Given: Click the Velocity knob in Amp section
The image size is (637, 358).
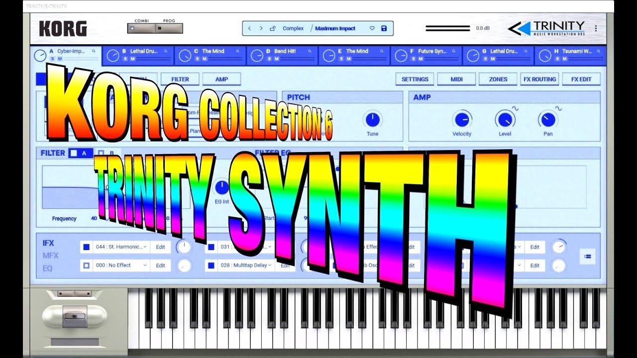Looking at the screenshot, I should [462, 119].
